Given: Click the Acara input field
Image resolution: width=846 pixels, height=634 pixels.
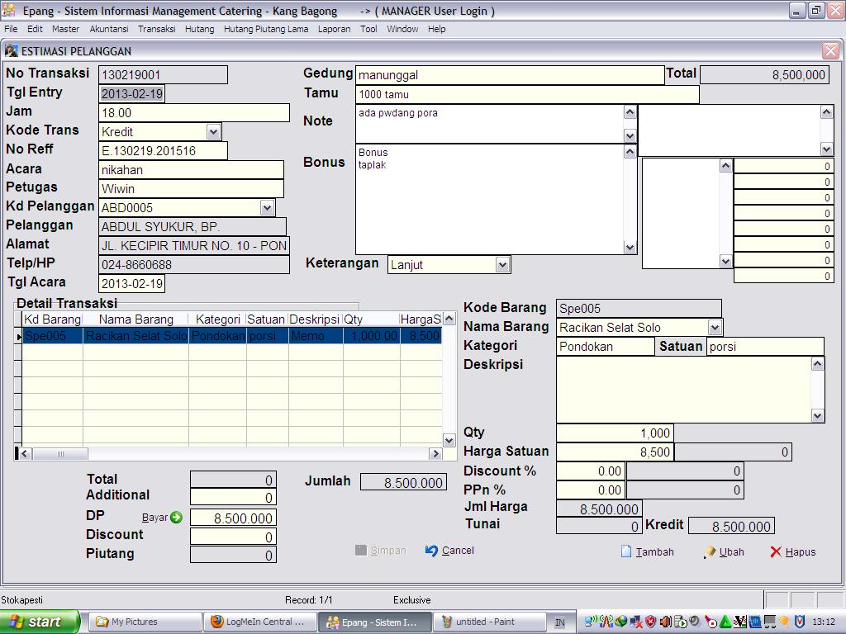Looking at the screenshot, I should [191, 170].
